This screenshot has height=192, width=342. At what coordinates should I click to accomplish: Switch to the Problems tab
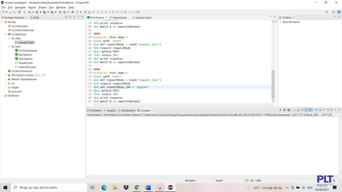click(x=94, y=111)
